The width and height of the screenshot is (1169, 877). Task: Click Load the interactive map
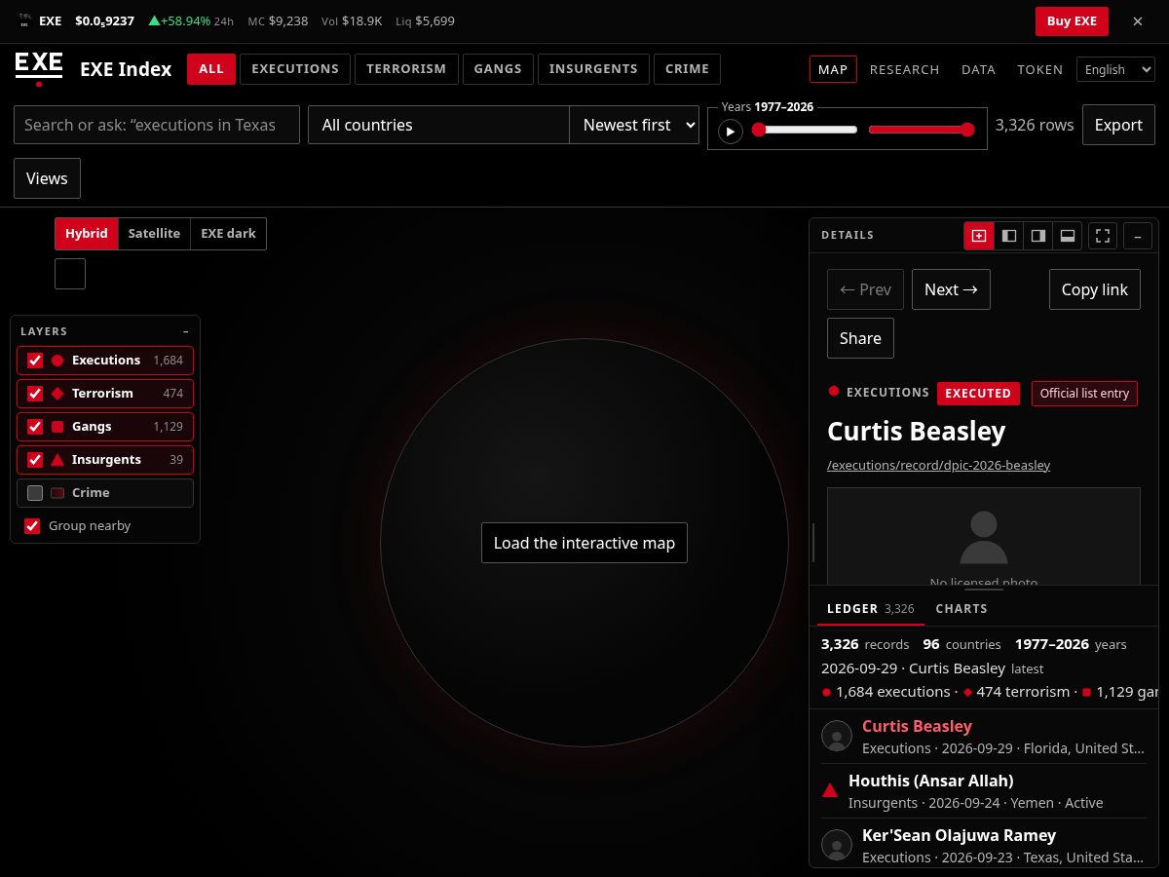pos(584,543)
